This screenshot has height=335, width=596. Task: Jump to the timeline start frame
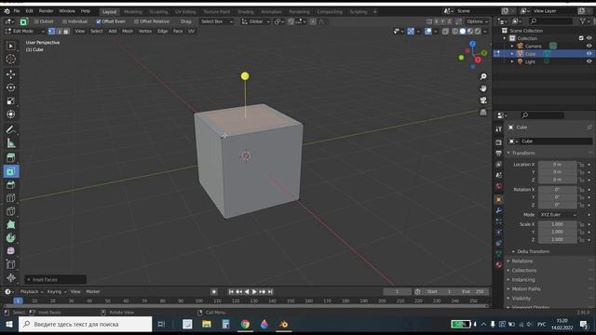point(231,291)
